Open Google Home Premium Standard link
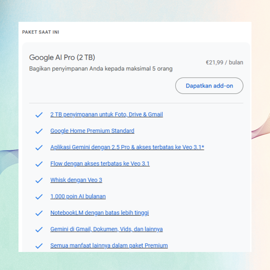This screenshot has width=270, height=270. coord(92,131)
